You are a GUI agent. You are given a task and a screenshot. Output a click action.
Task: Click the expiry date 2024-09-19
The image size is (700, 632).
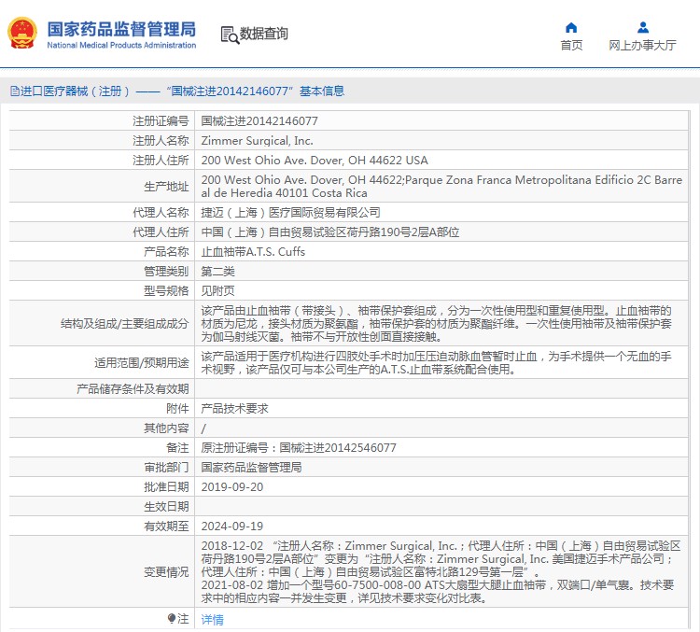tap(232, 527)
